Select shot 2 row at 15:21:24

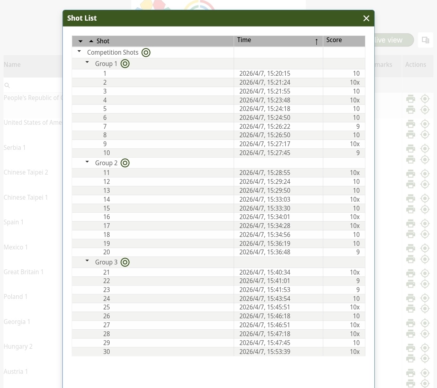click(218, 82)
